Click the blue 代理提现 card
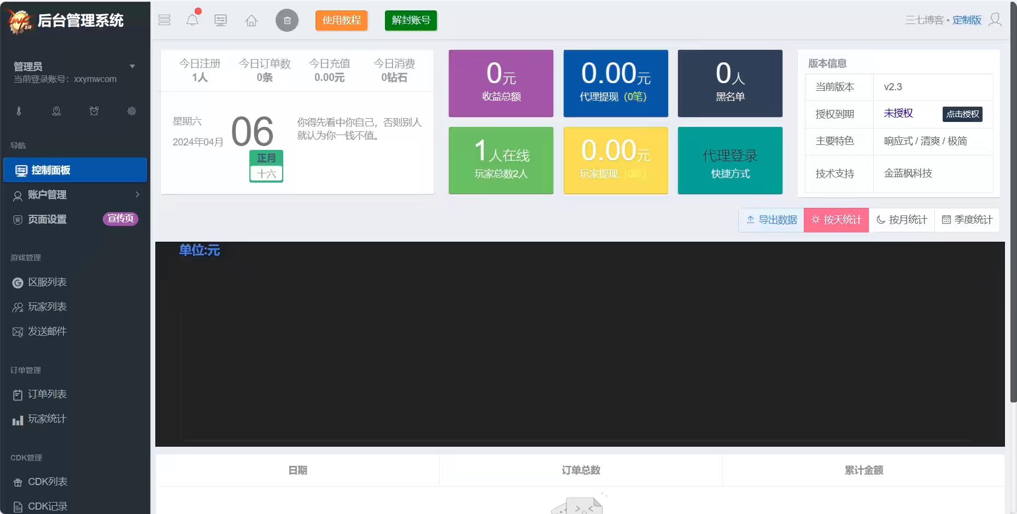The width and height of the screenshot is (1017, 514). point(616,83)
